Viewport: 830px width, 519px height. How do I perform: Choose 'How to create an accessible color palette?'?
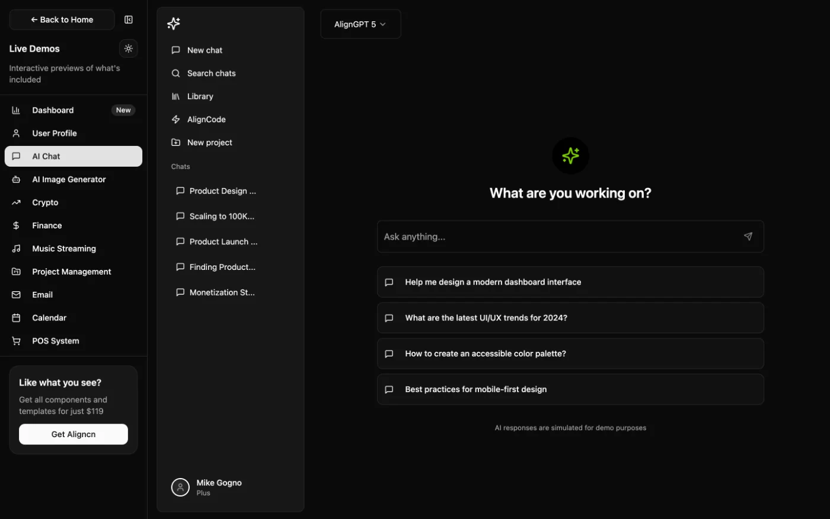click(x=570, y=354)
